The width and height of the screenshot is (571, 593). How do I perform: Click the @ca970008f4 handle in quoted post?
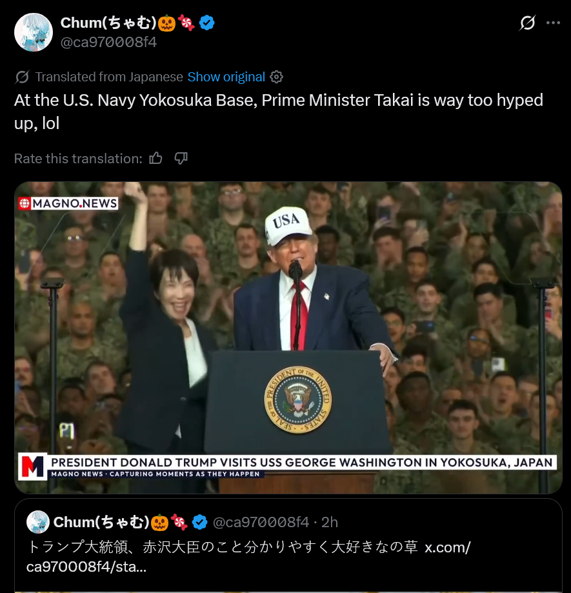click(261, 522)
